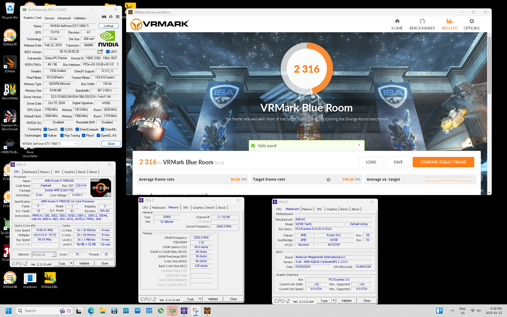
Task: Click VRMark taskbar icon
Action: [207, 311]
